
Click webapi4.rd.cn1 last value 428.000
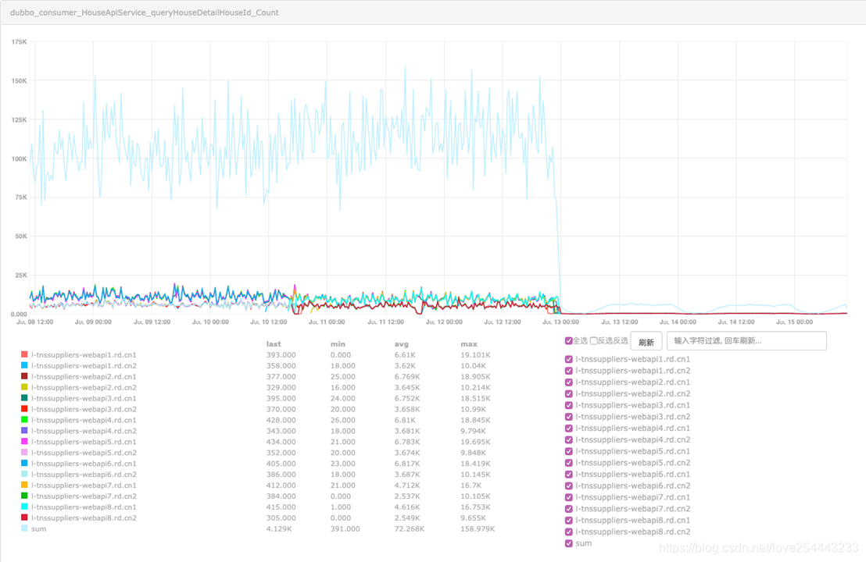[x=281, y=420]
